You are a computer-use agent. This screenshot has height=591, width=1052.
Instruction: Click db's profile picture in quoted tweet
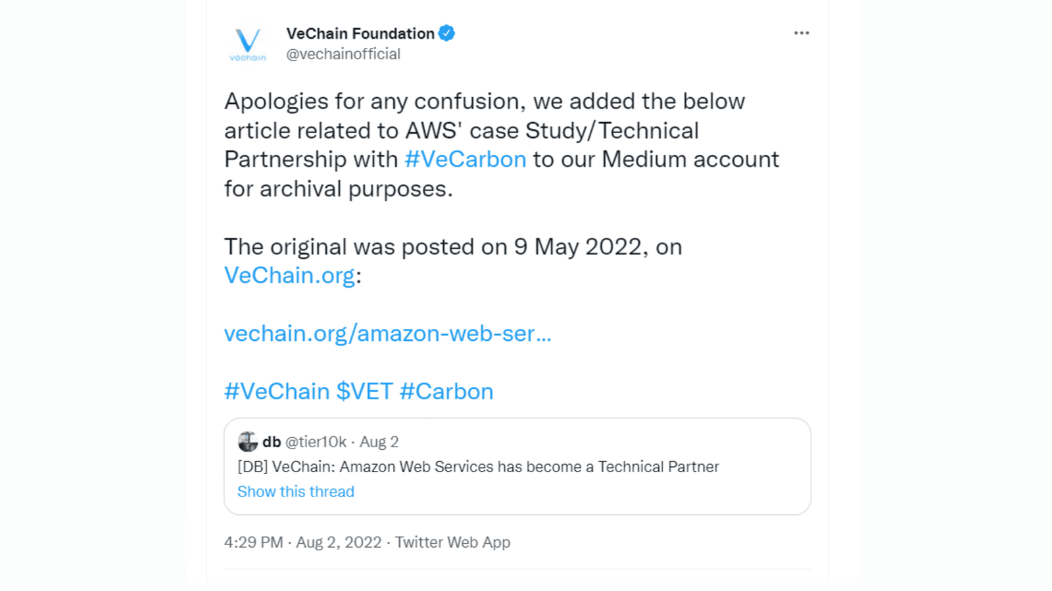tap(249, 442)
